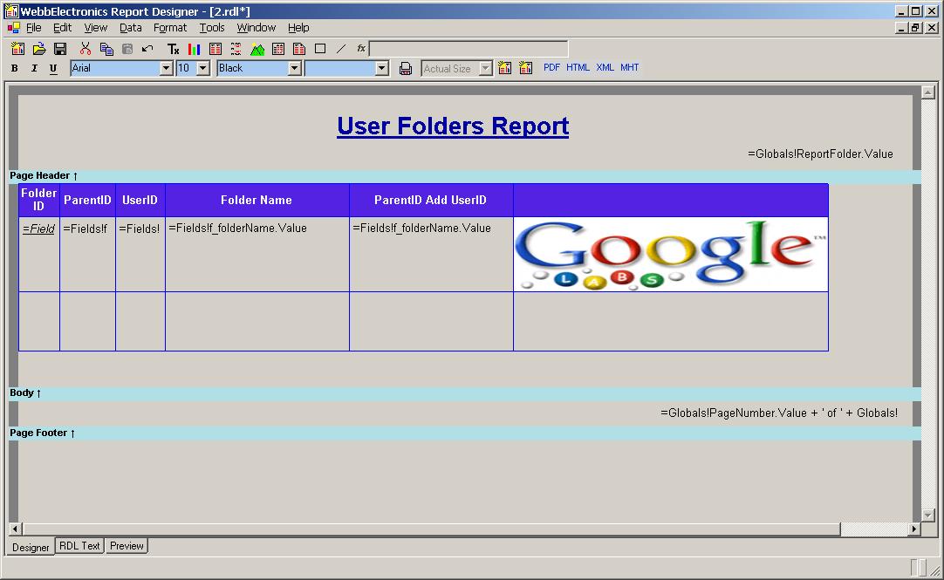Open the Data menu
The width and height of the screenshot is (944, 580).
pos(131,28)
